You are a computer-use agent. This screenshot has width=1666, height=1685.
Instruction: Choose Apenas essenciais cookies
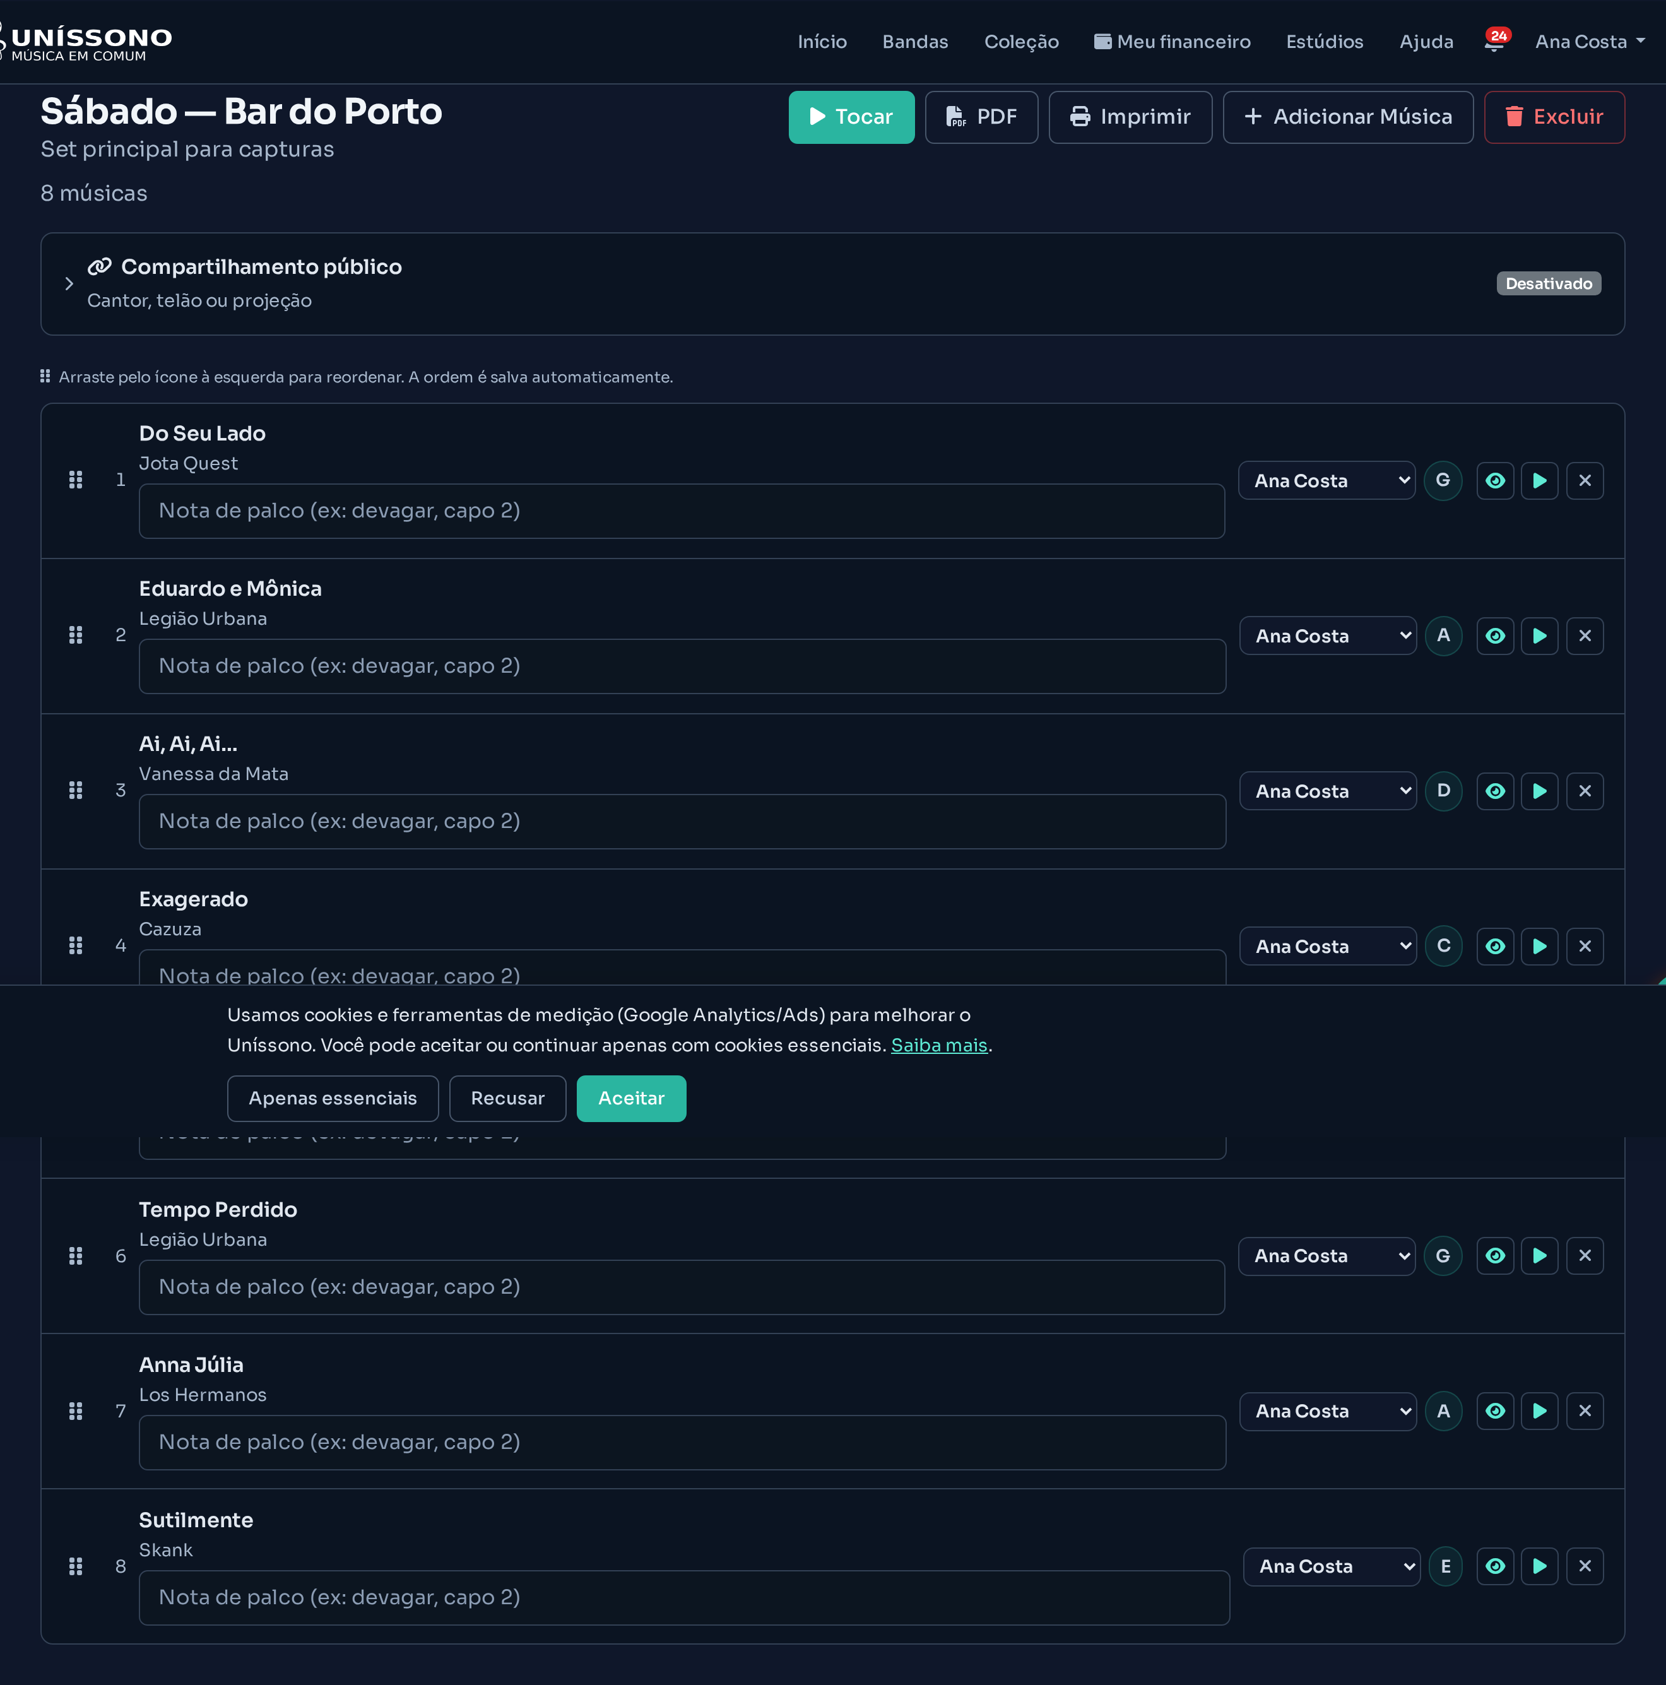(x=333, y=1099)
